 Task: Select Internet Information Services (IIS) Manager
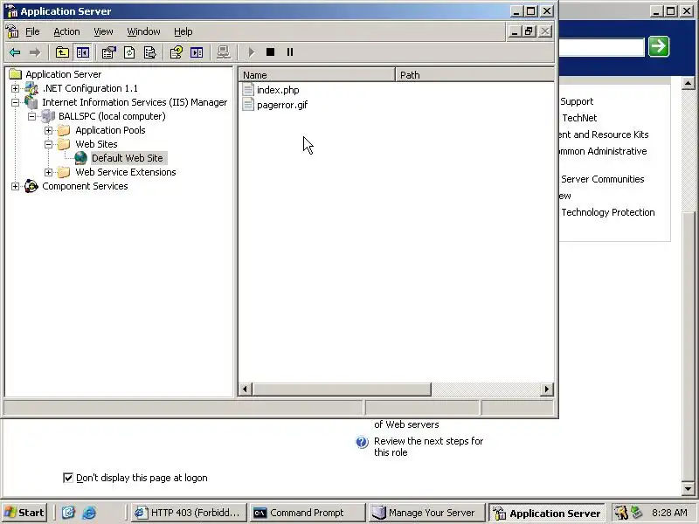(x=135, y=102)
